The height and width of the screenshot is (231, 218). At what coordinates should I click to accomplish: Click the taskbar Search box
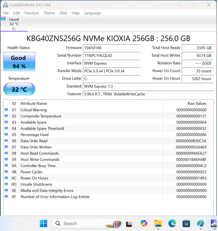[87, 223]
